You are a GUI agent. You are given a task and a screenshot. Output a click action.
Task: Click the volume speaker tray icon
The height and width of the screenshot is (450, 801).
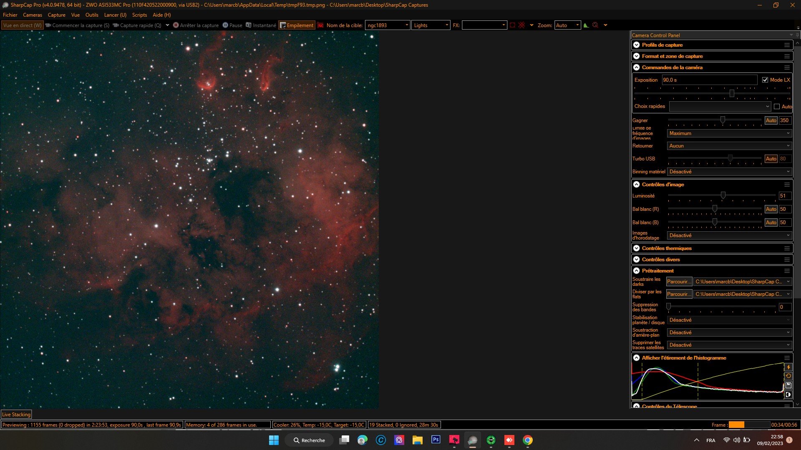737,440
